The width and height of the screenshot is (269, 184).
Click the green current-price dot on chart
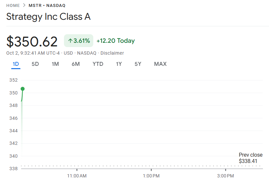[x=22, y=89]
